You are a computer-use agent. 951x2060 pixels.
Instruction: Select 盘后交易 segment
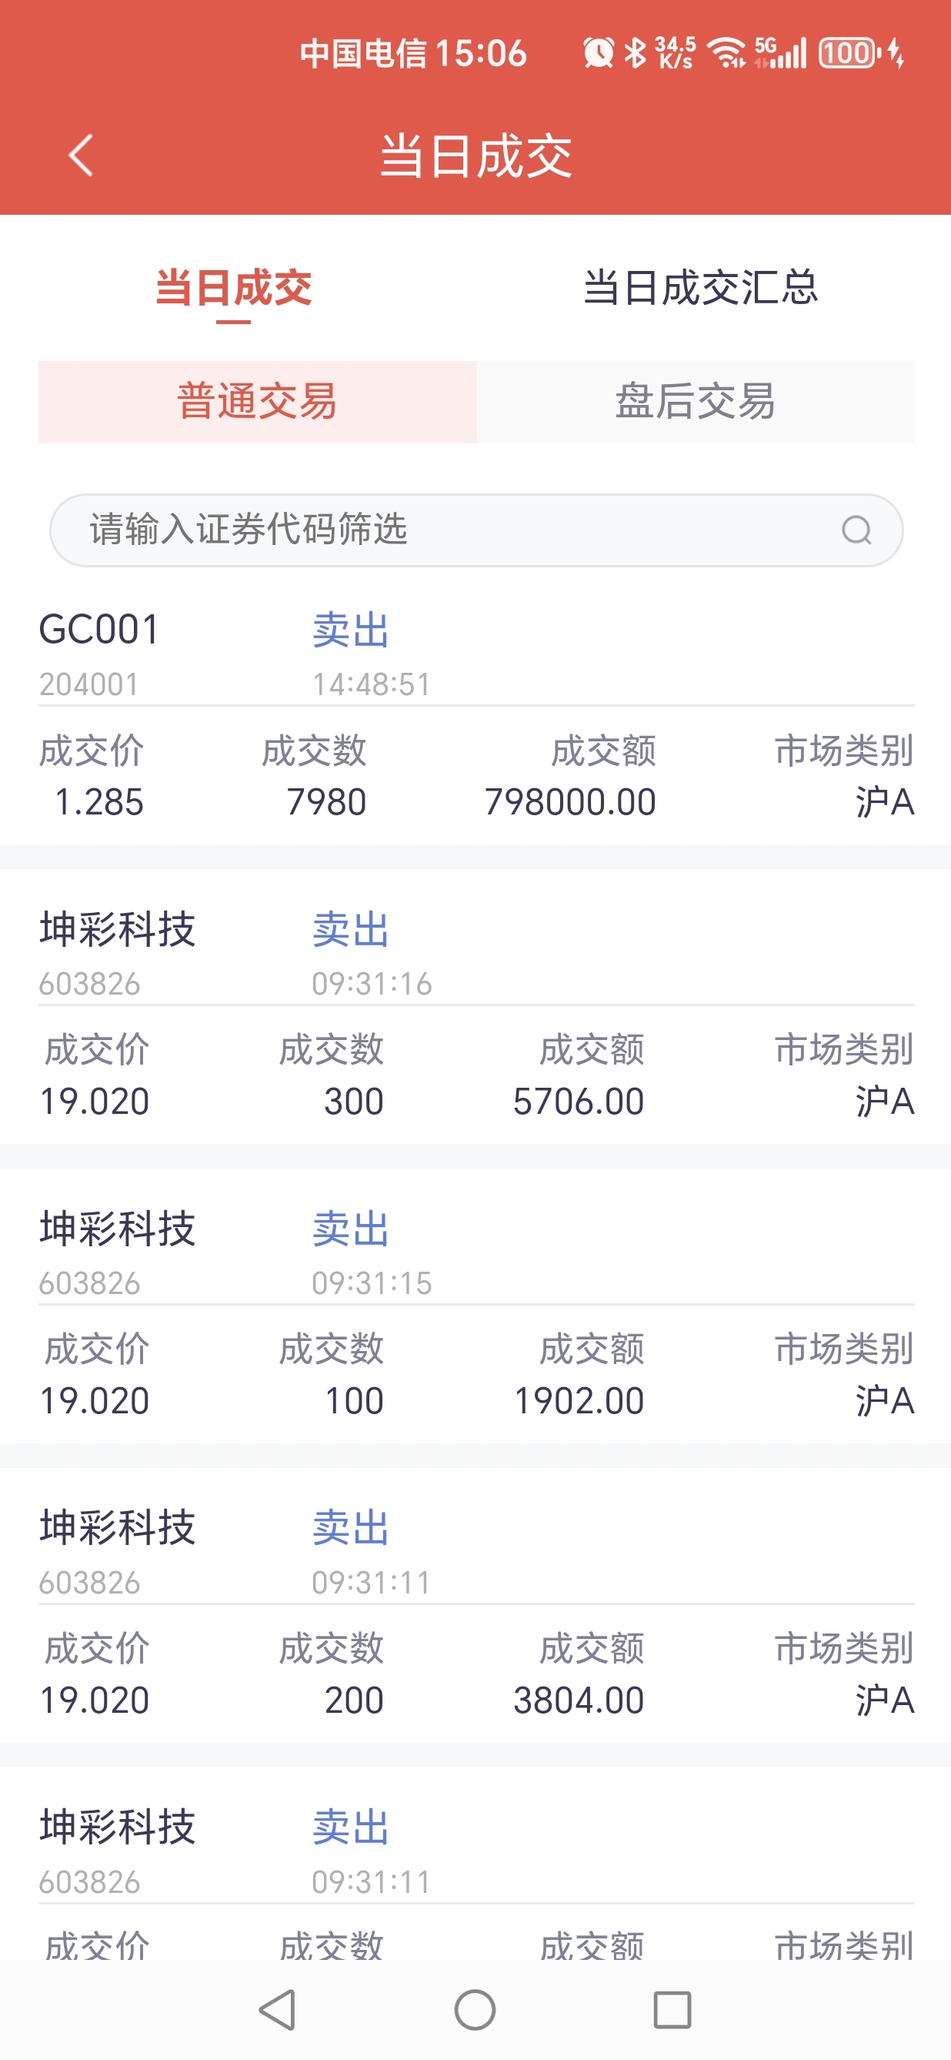[x=696, y=401]
